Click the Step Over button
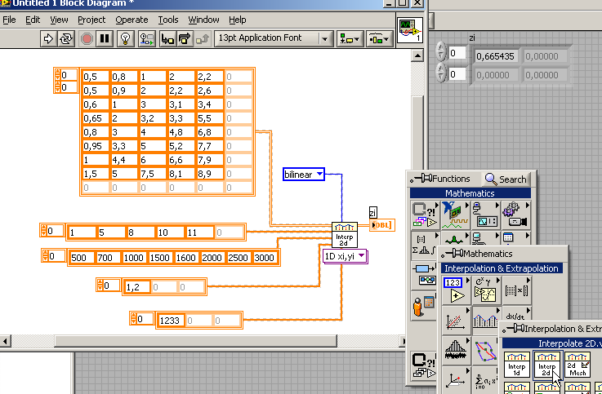 [185, 38]
